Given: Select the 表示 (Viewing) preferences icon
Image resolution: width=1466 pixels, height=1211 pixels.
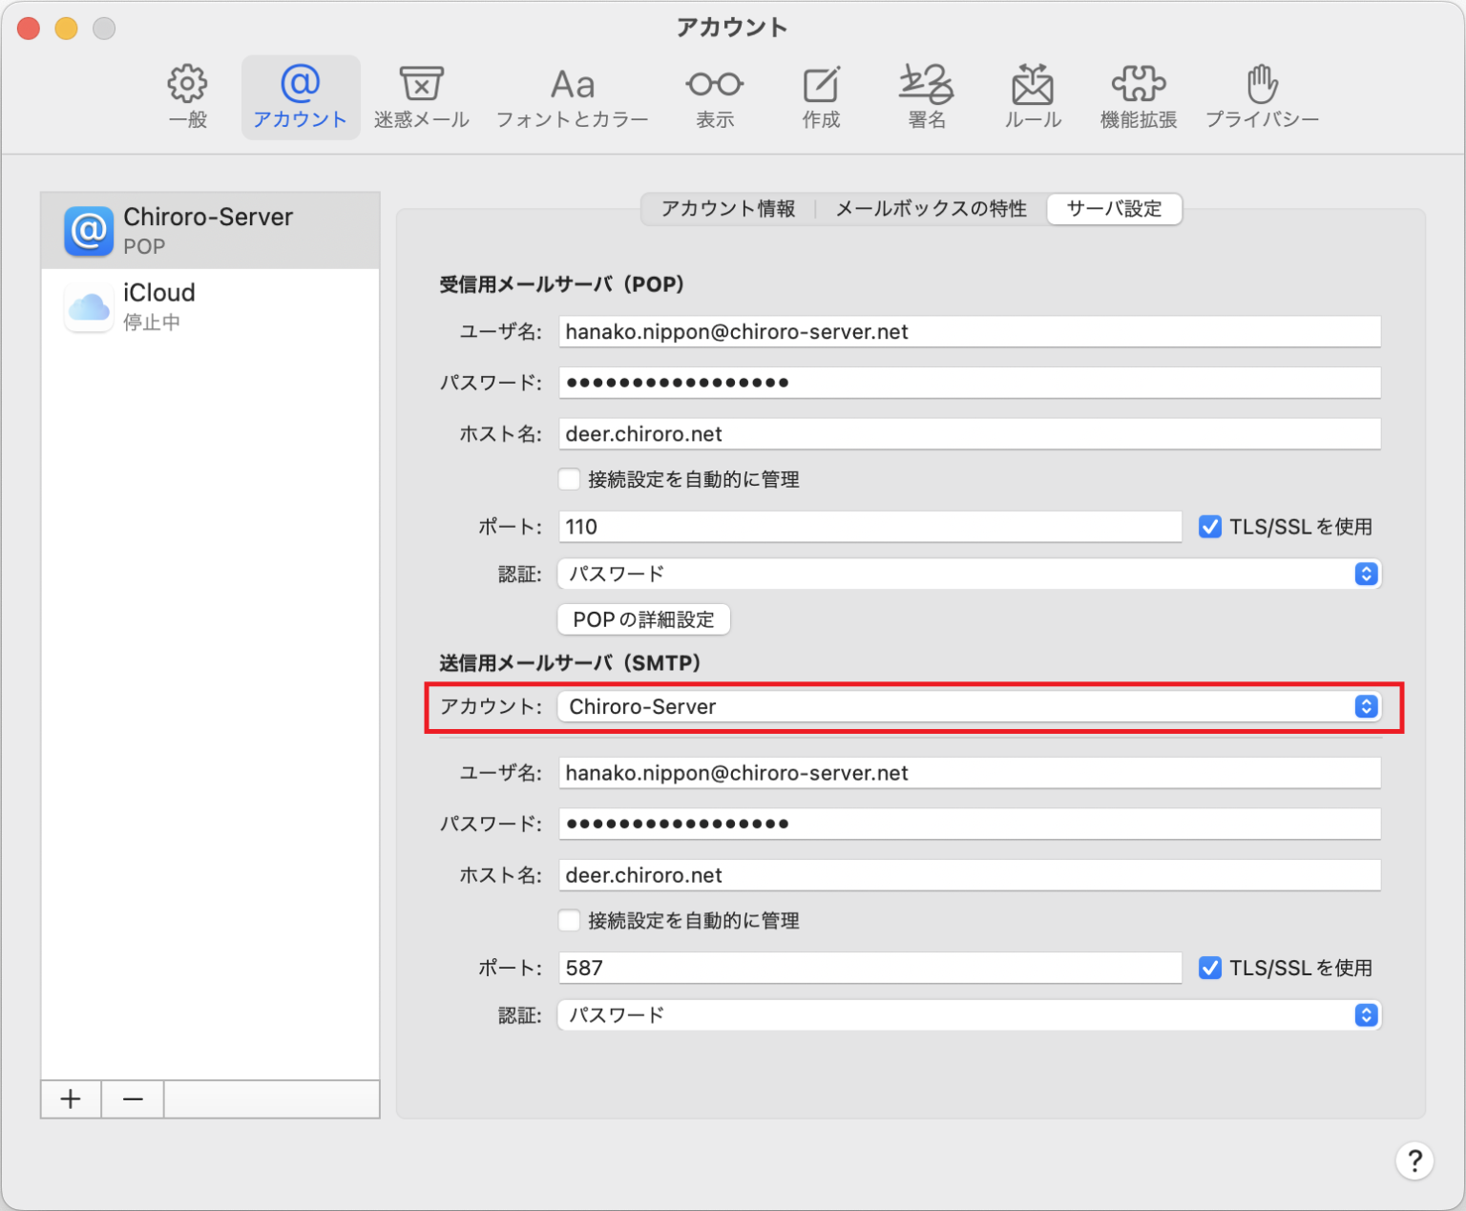Looking at the screenshot, I should [714, 95].
